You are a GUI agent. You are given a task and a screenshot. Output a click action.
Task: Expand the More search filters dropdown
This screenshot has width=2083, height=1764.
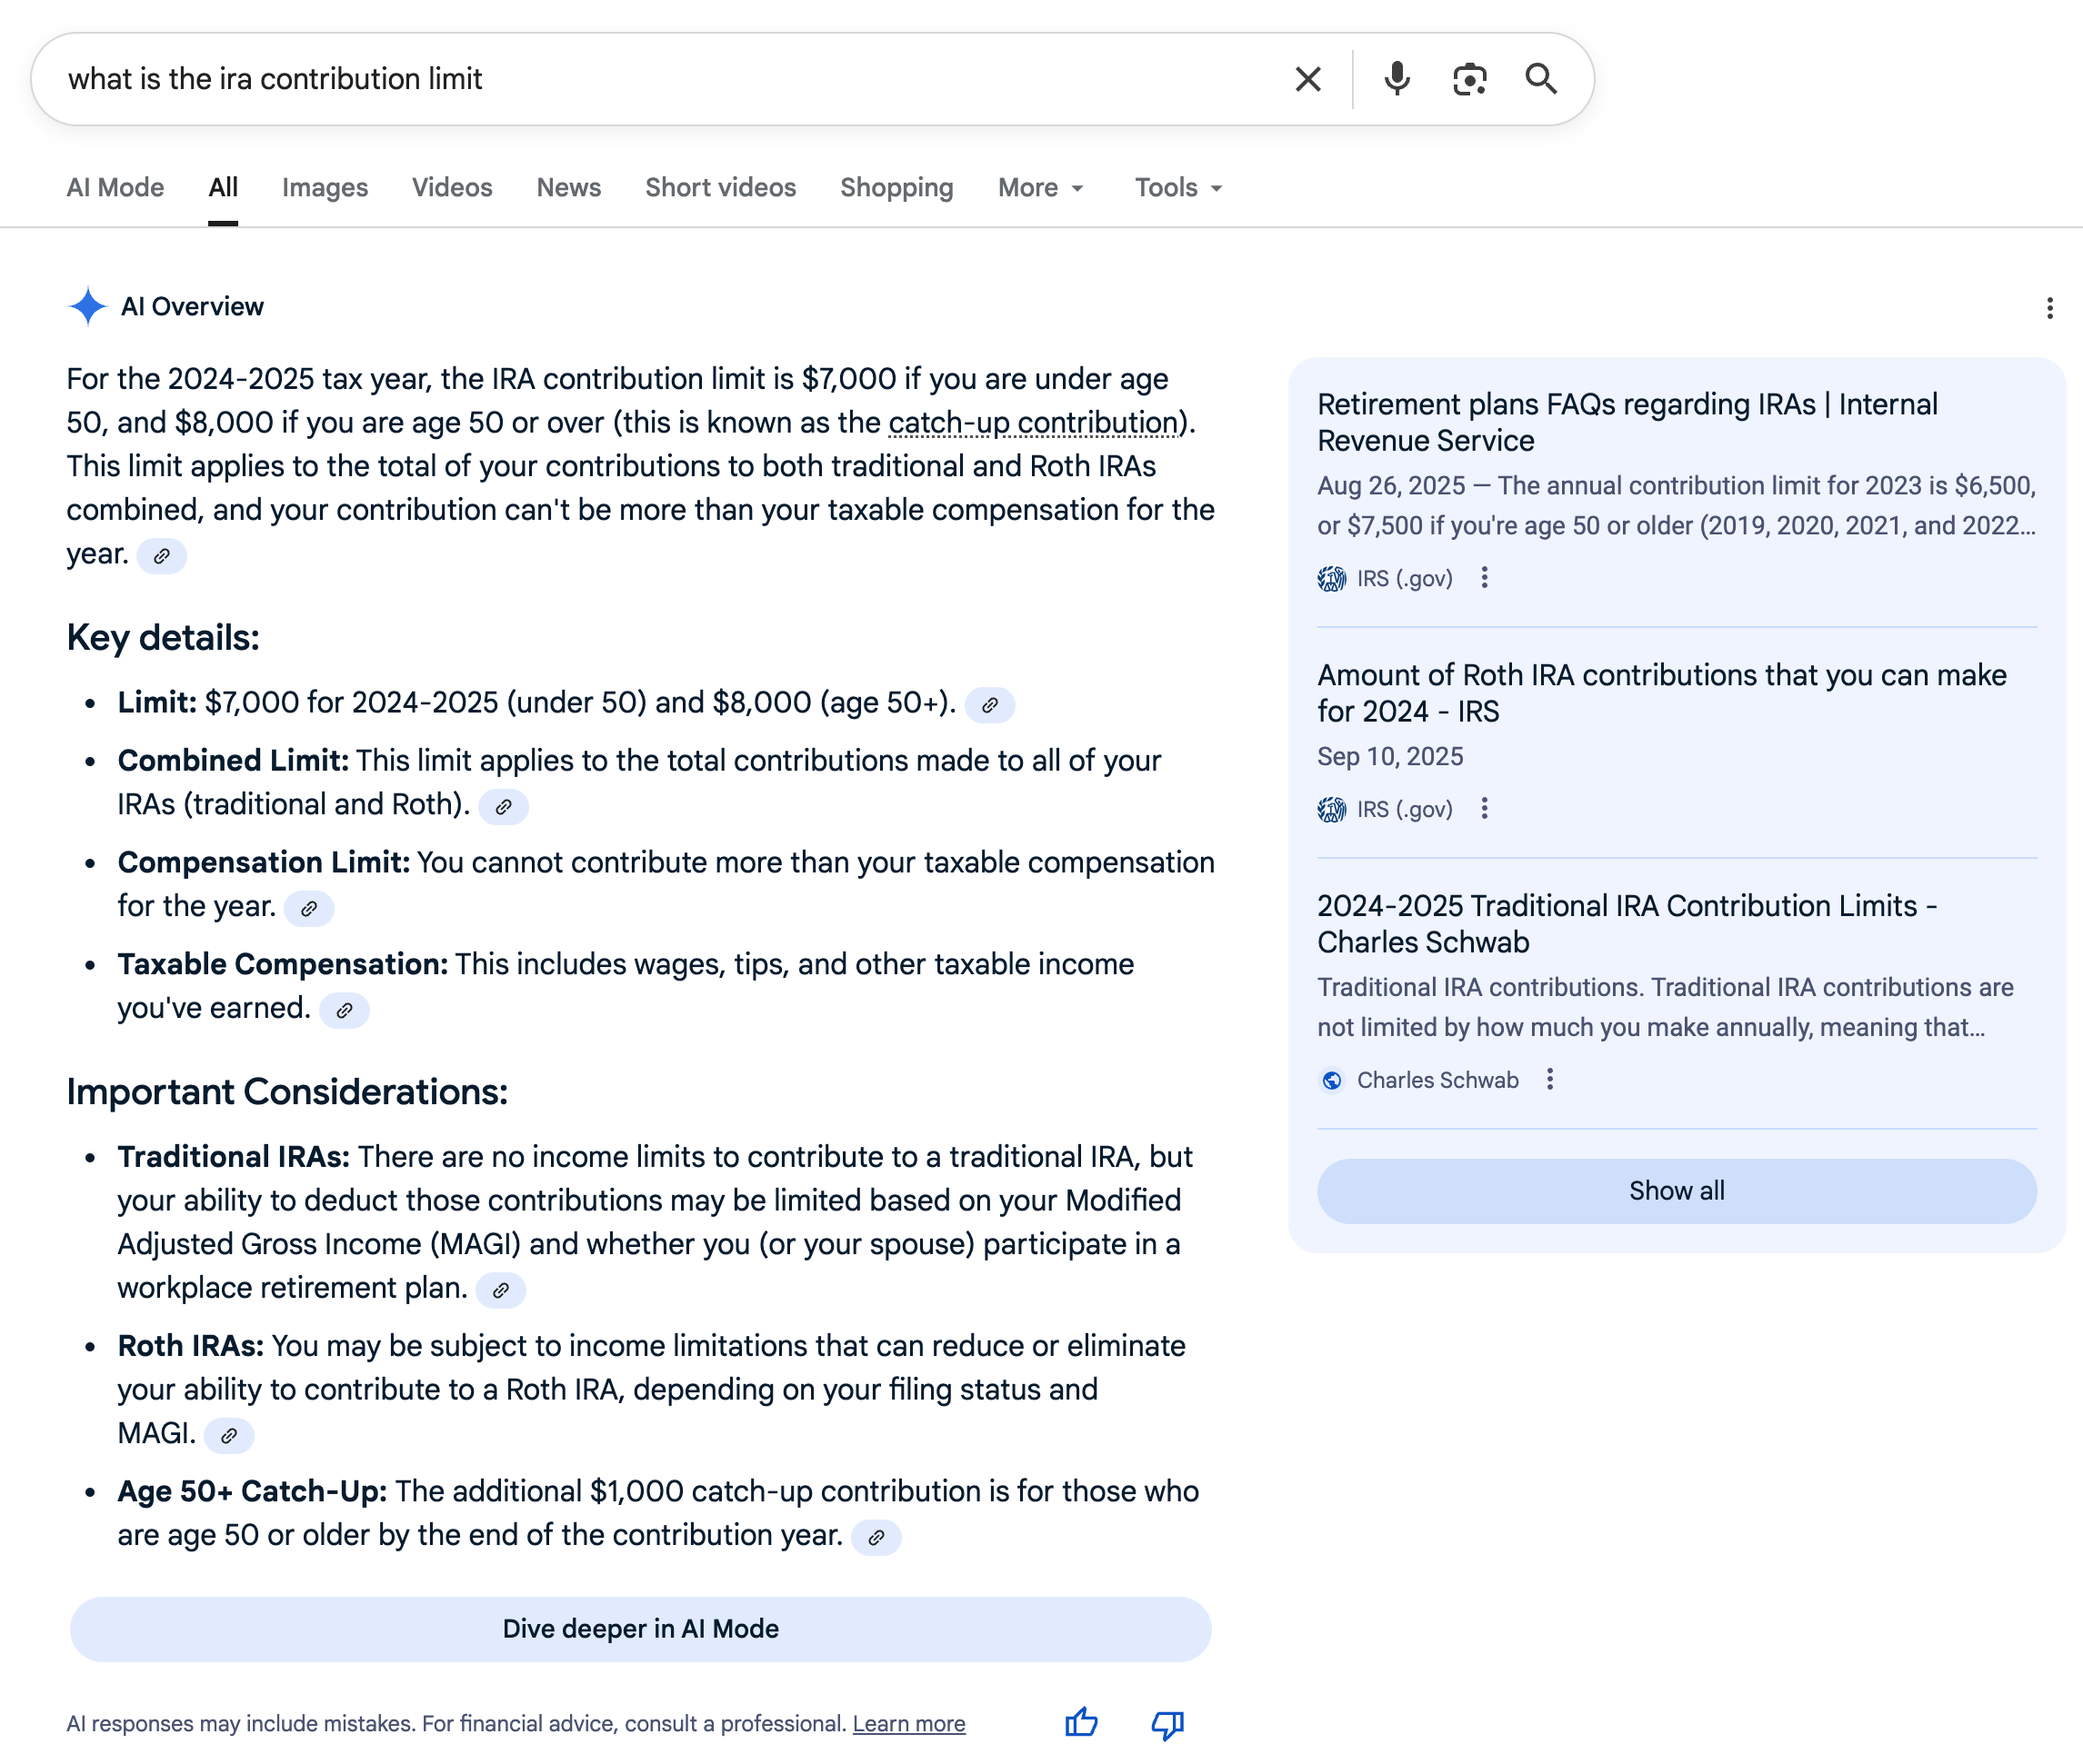[1040, 188]
